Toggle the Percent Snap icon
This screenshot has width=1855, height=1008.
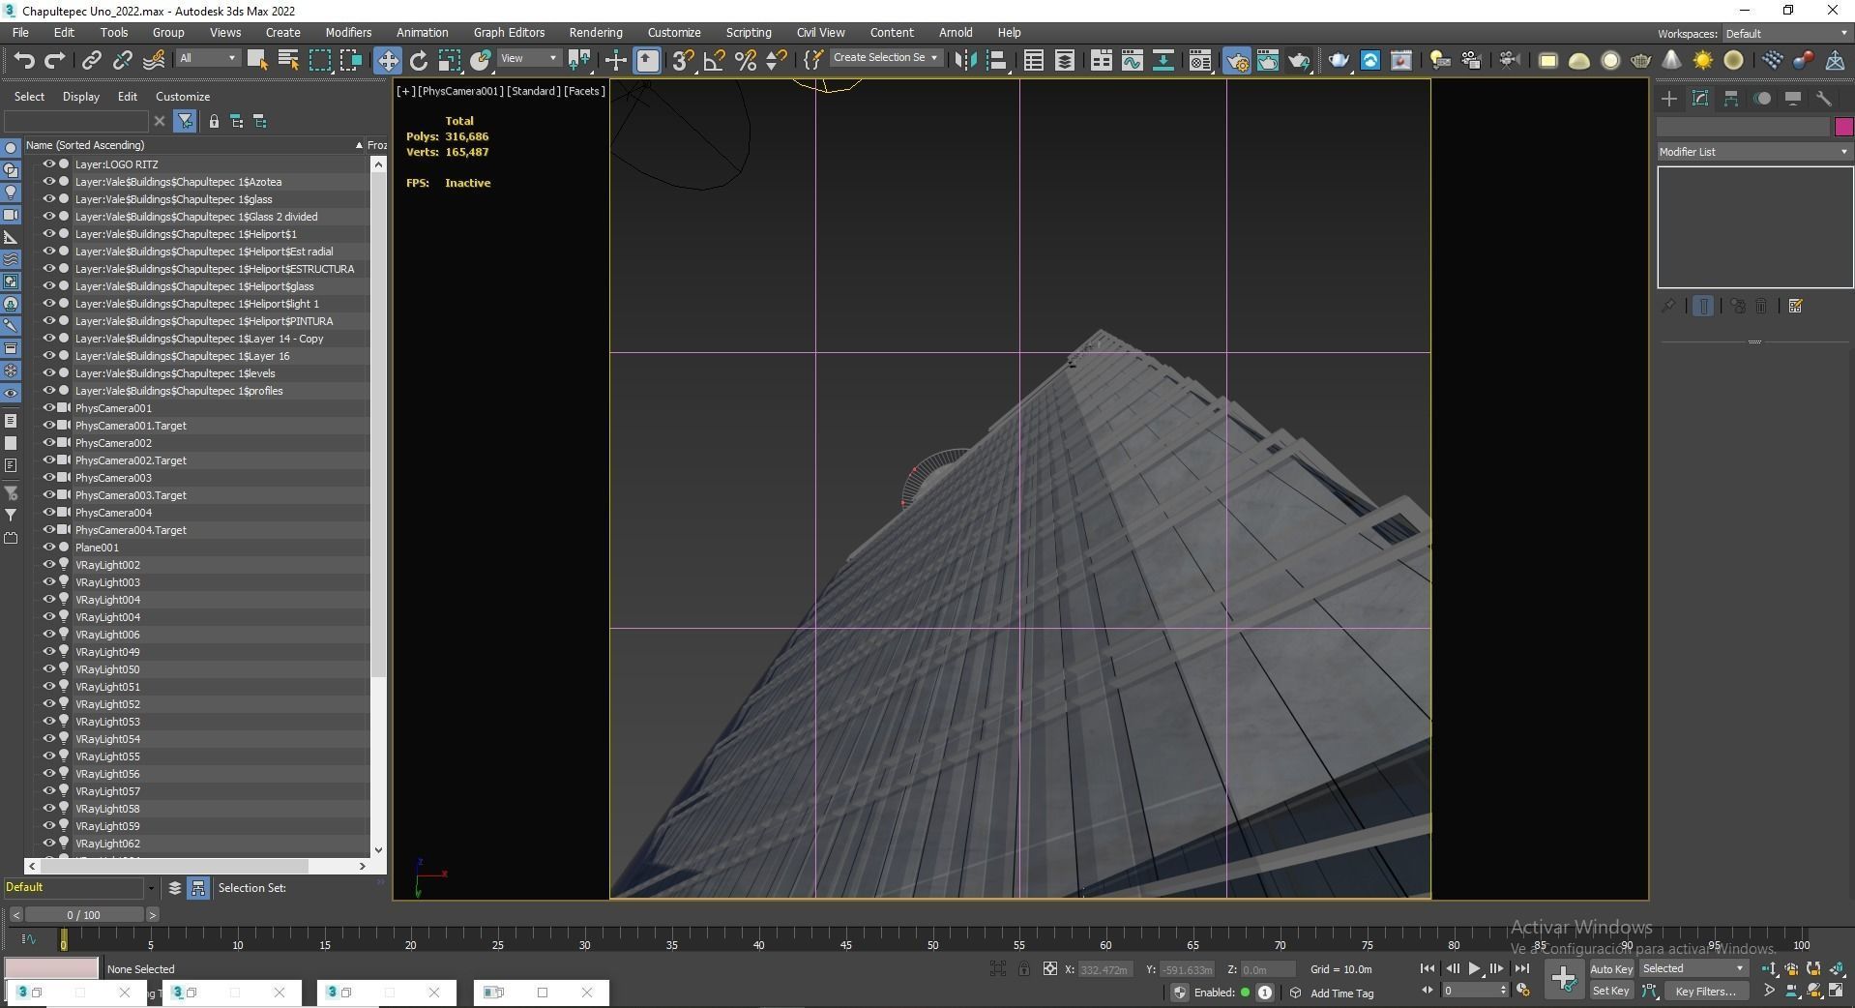click(x=745, y=61)
